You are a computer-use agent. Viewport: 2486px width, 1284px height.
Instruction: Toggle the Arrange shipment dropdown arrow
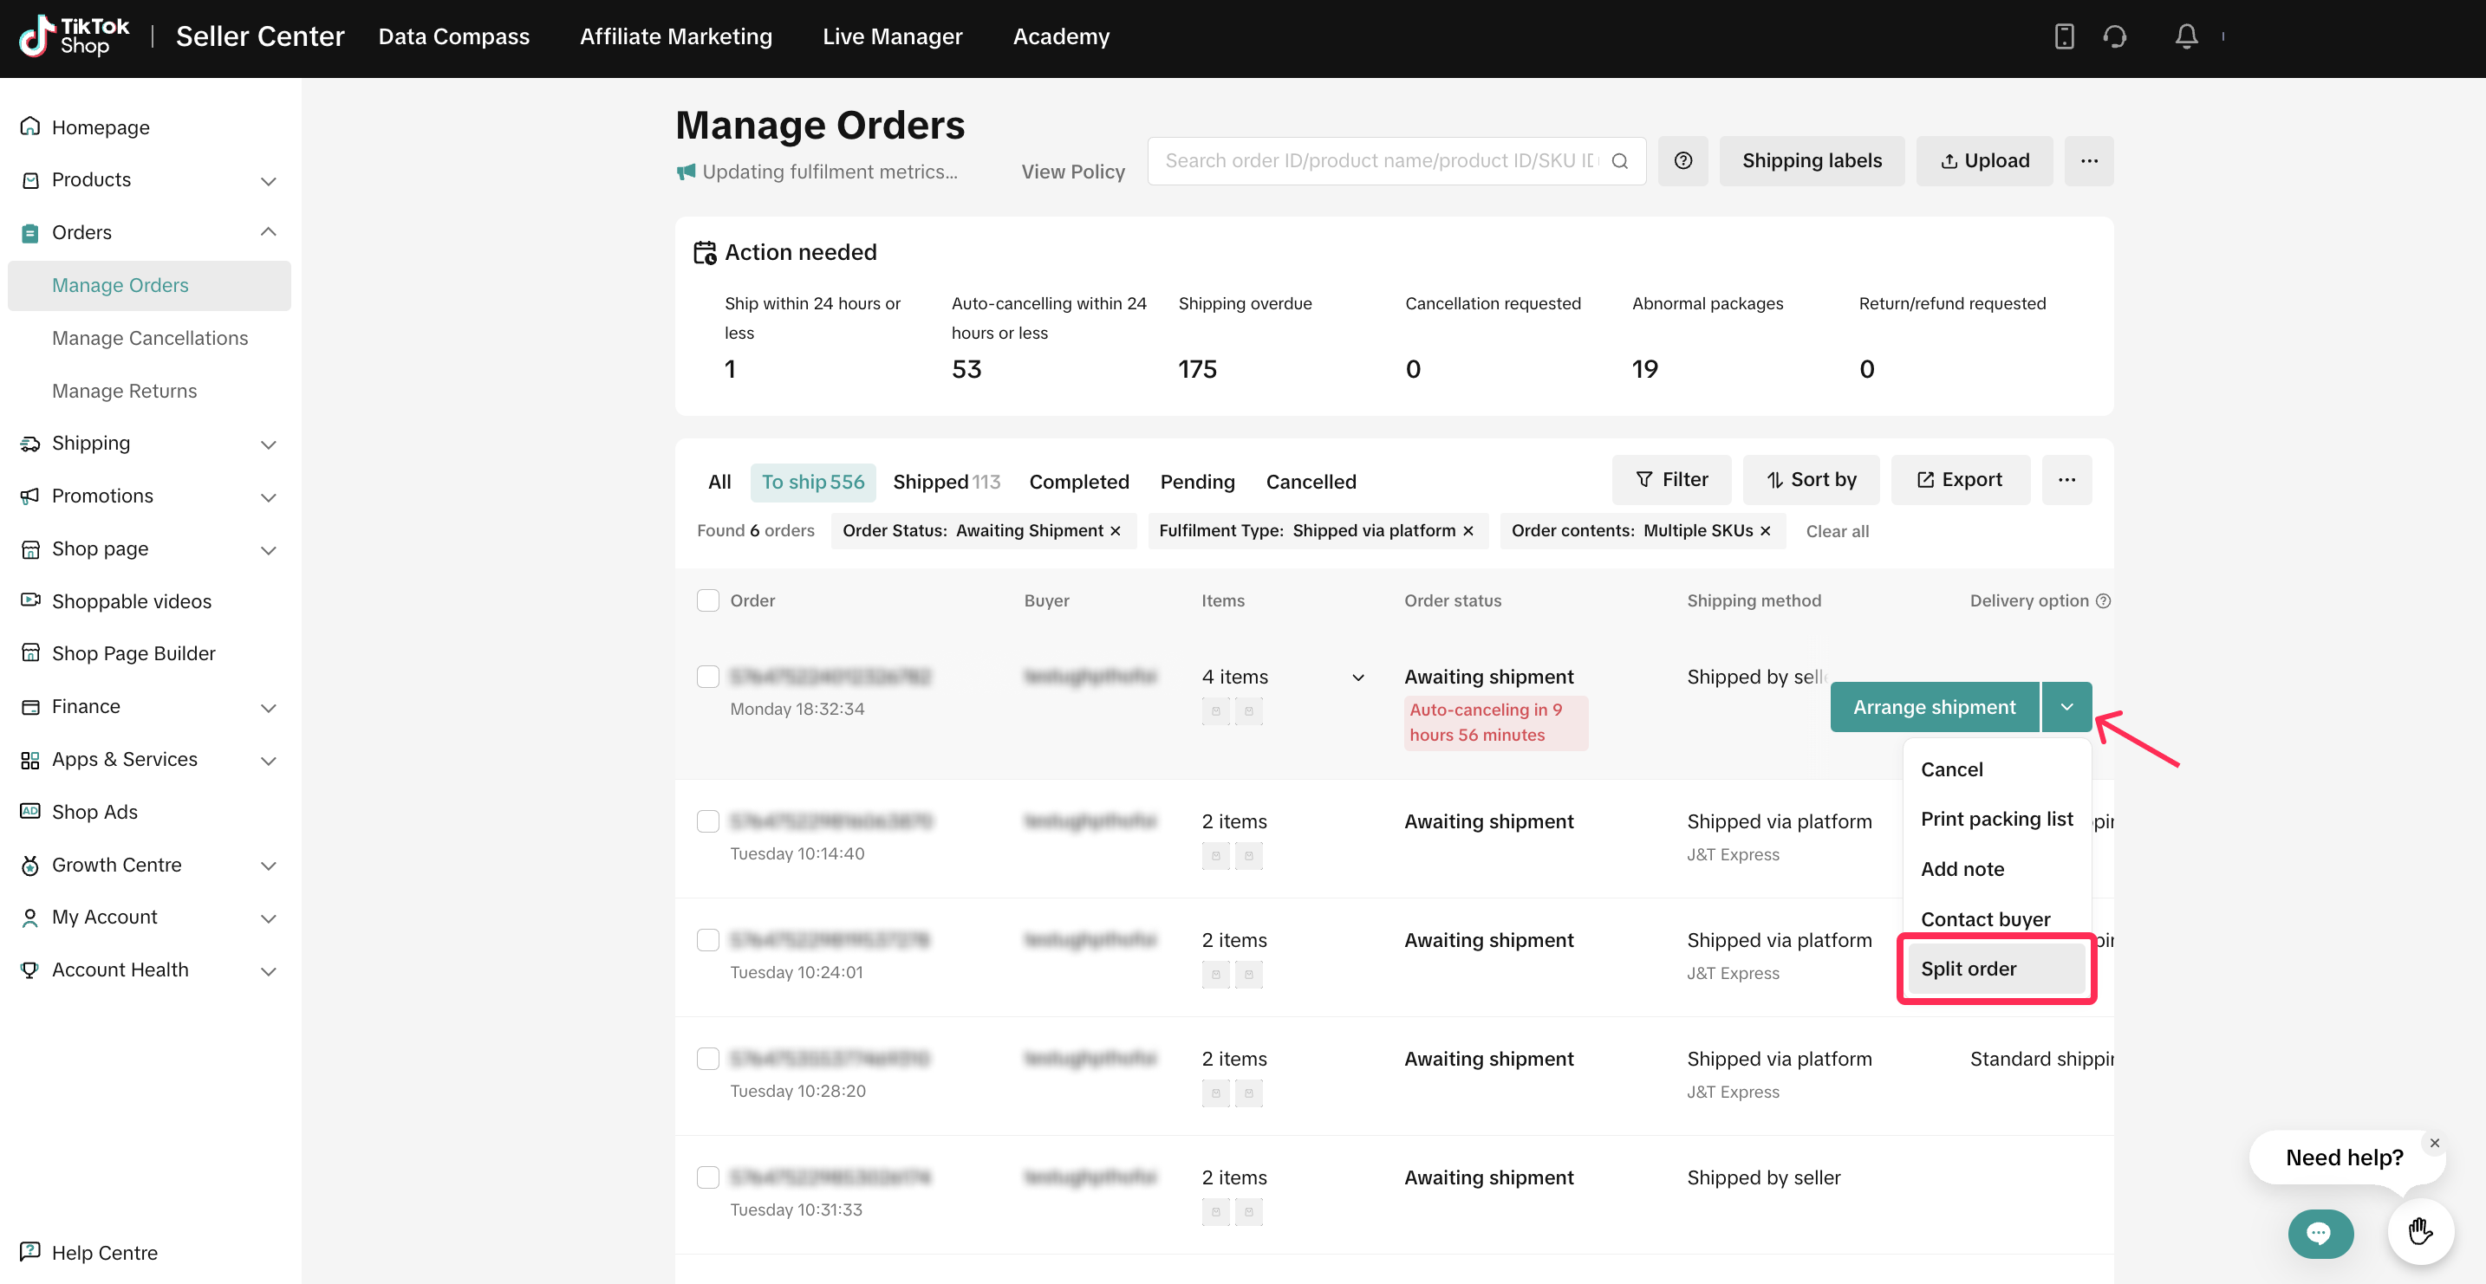(x=2066, y=707)
